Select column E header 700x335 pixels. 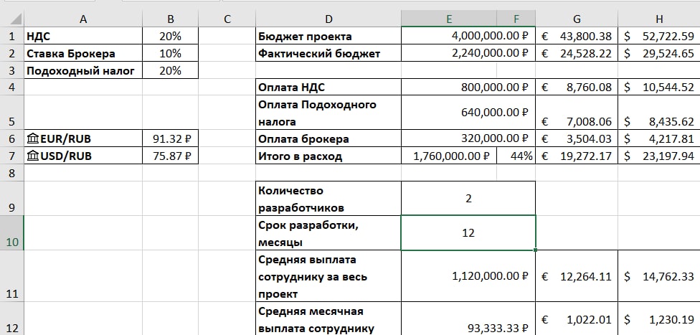449,19
